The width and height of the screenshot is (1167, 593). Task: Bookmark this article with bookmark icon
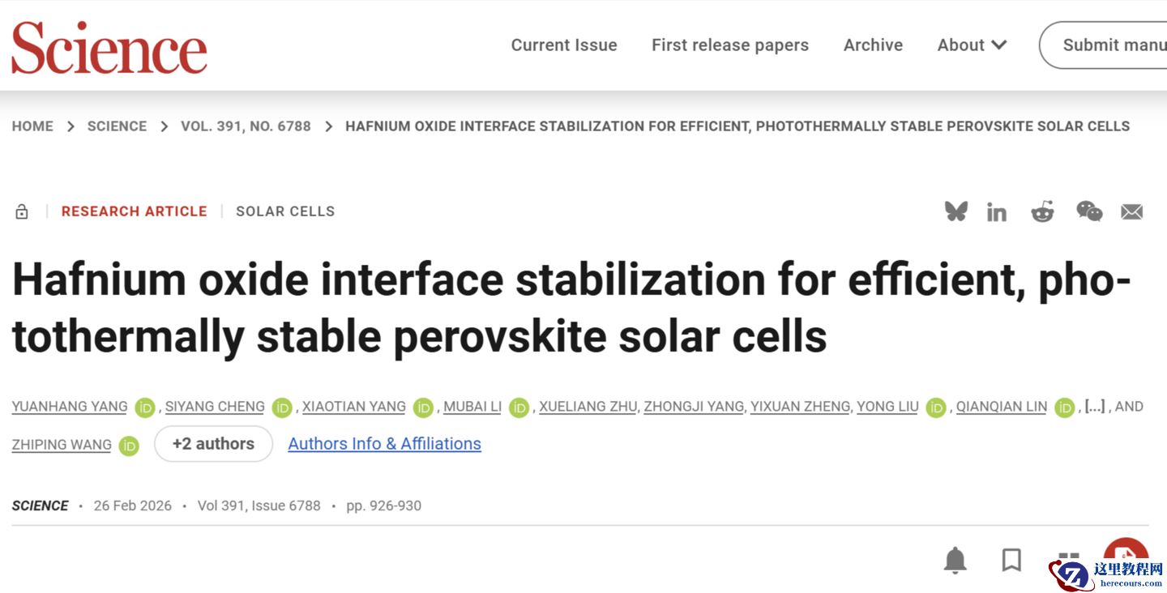click(x=1011, y=560)
